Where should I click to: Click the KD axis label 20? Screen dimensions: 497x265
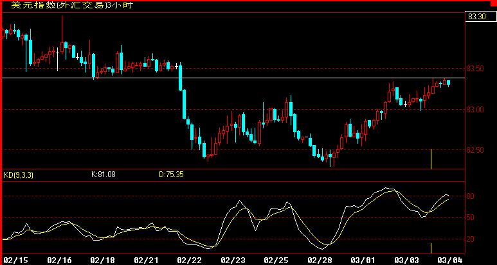point(471,239)
